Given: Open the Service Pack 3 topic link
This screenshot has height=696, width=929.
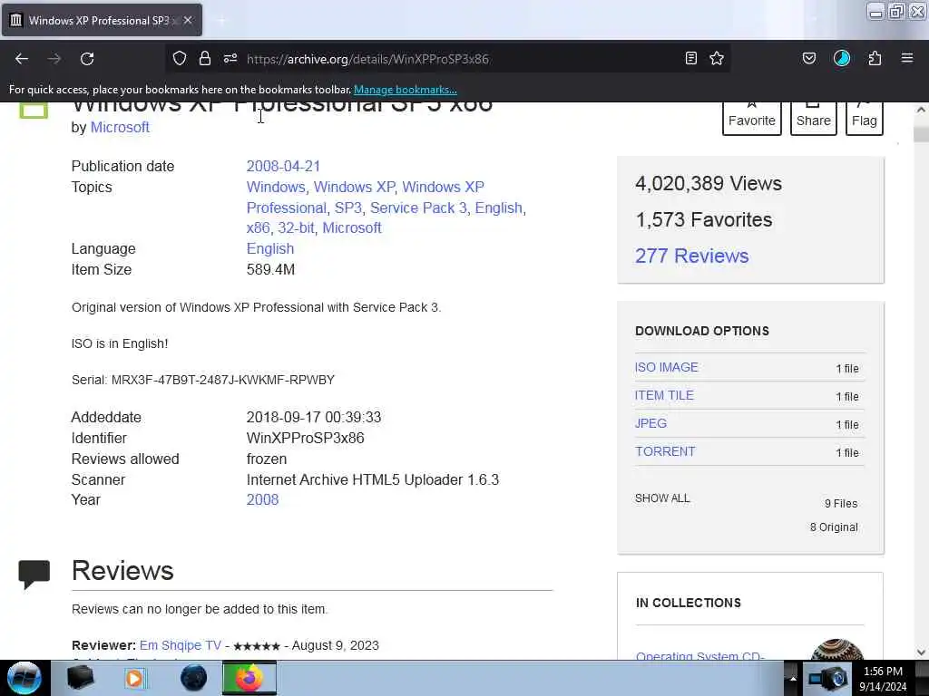Looking at the screenshot, I should click(418, 208).
